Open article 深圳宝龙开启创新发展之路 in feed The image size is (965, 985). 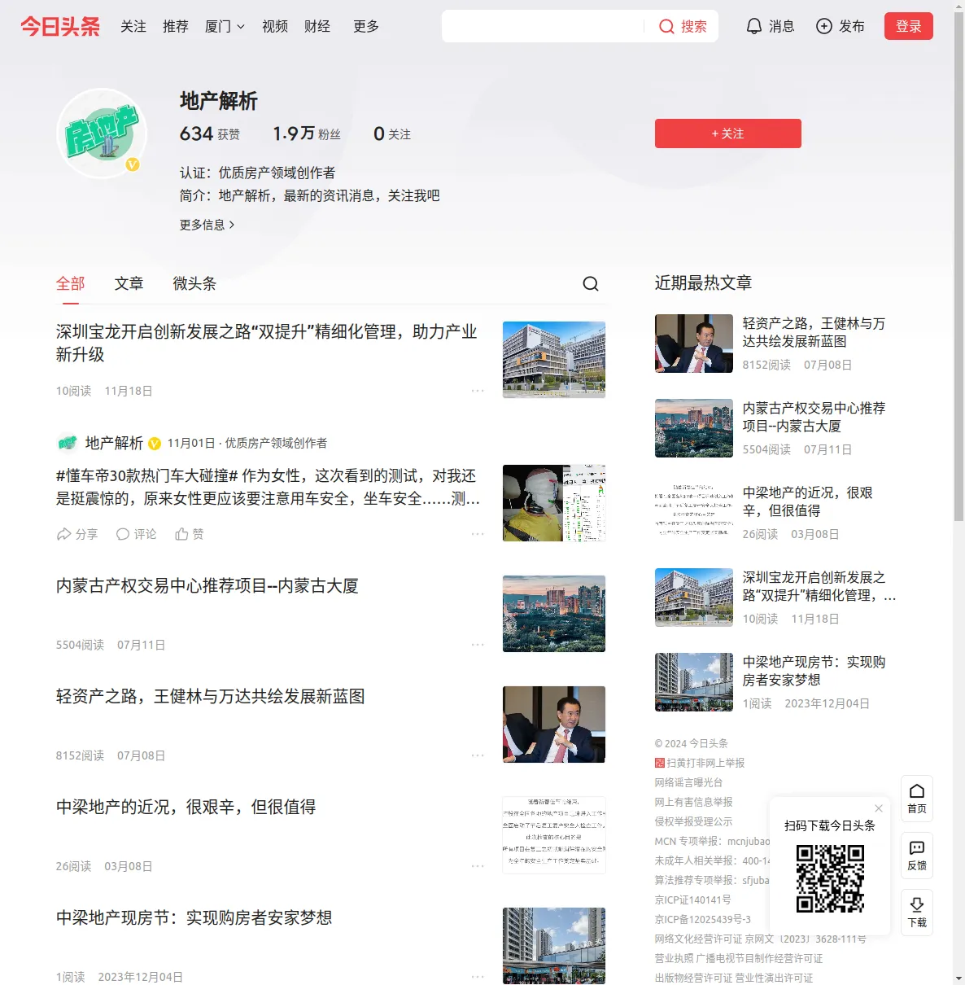[x=267, y=343]
